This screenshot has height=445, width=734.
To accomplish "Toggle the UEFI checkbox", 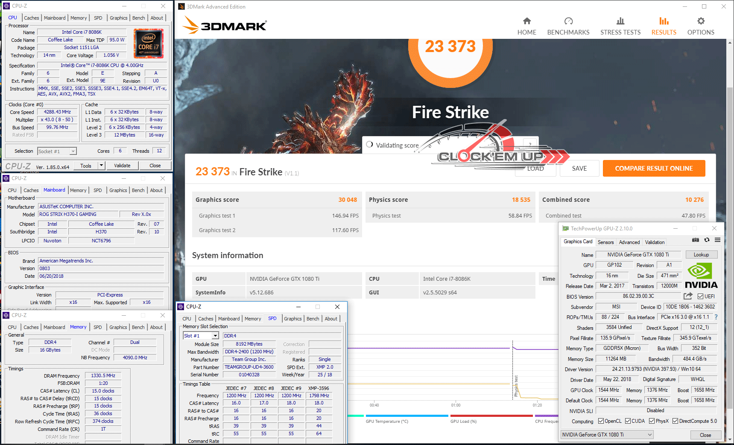I will click(700, 297).
